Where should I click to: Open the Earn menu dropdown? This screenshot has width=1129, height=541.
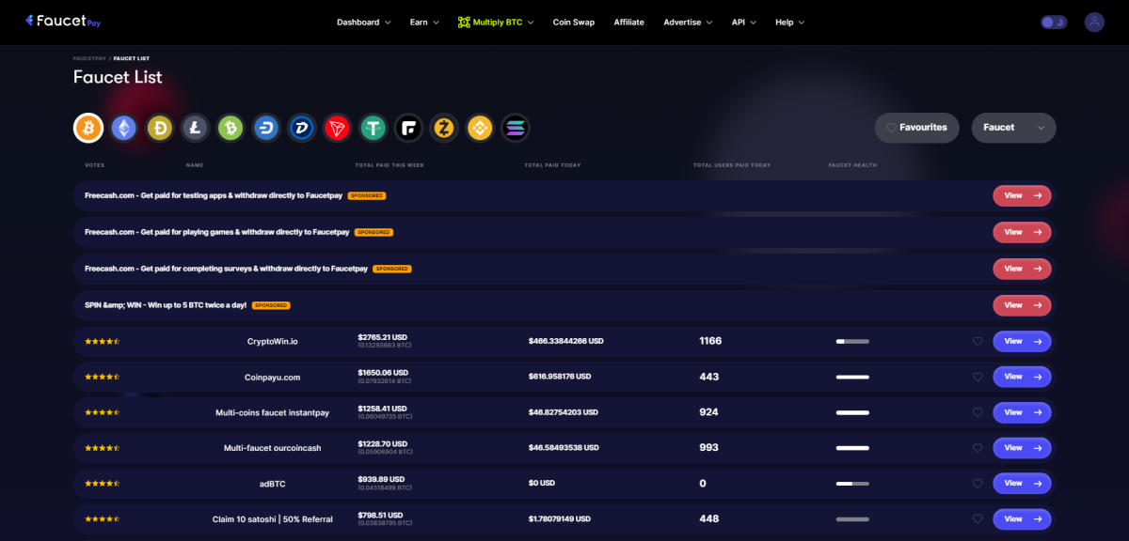point(423,22)
